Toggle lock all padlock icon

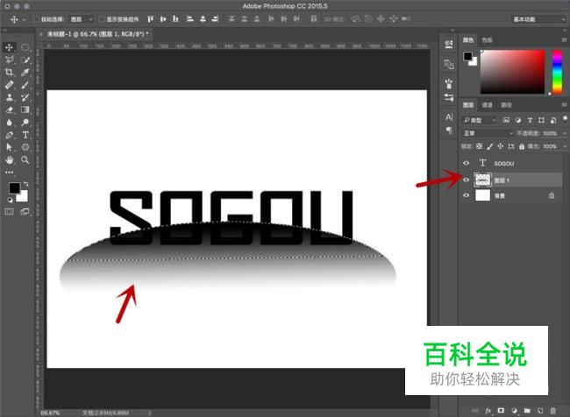(522, 146)
